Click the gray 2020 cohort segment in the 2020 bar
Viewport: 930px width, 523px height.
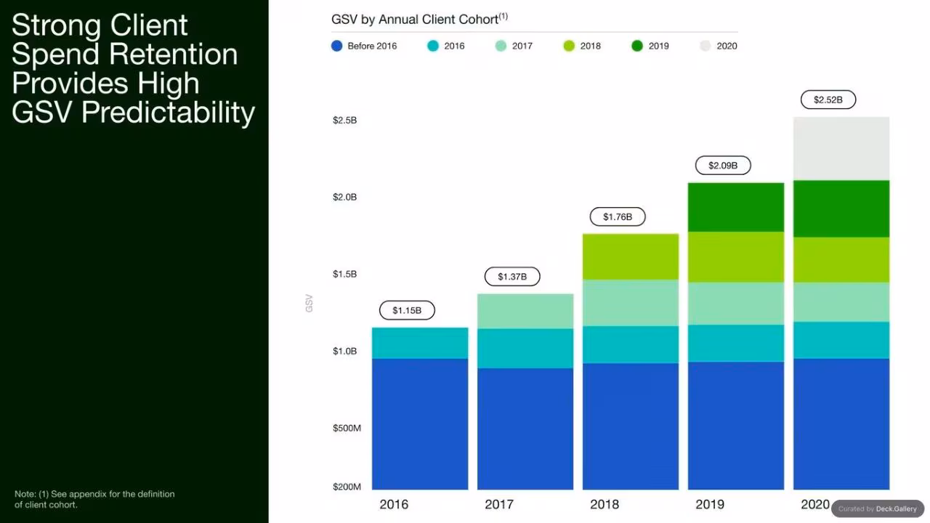pos(841,148)
